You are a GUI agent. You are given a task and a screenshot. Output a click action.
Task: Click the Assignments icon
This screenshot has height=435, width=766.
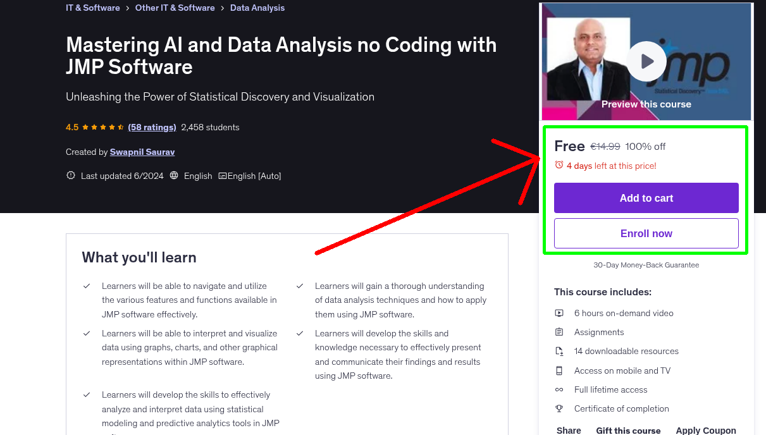(x=559, y=331)
